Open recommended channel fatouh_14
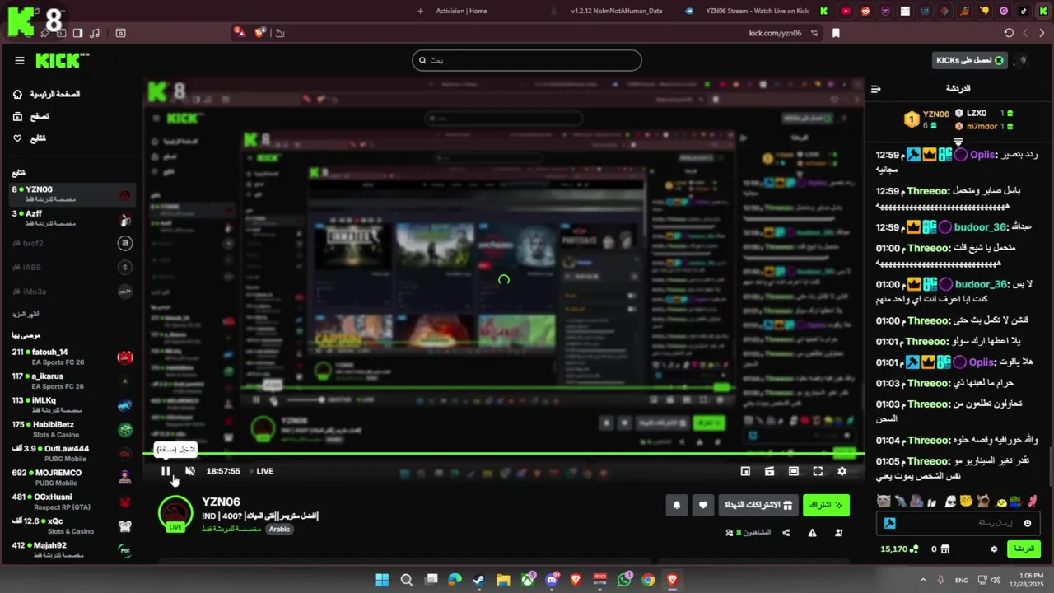This screenshot has width=1054, height=593. pos(72,357)
